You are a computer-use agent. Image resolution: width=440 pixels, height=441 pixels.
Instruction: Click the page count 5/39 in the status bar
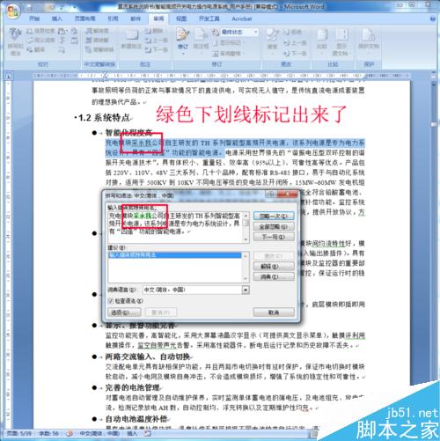tap(19, 433)
